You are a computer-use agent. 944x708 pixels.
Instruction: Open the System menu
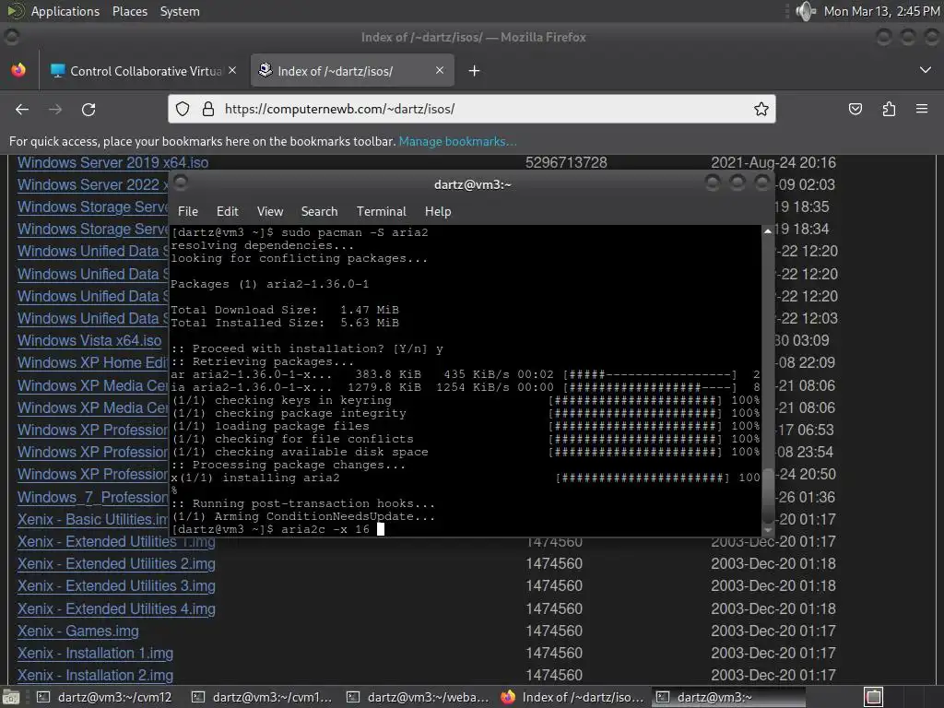tap(180, 11)
